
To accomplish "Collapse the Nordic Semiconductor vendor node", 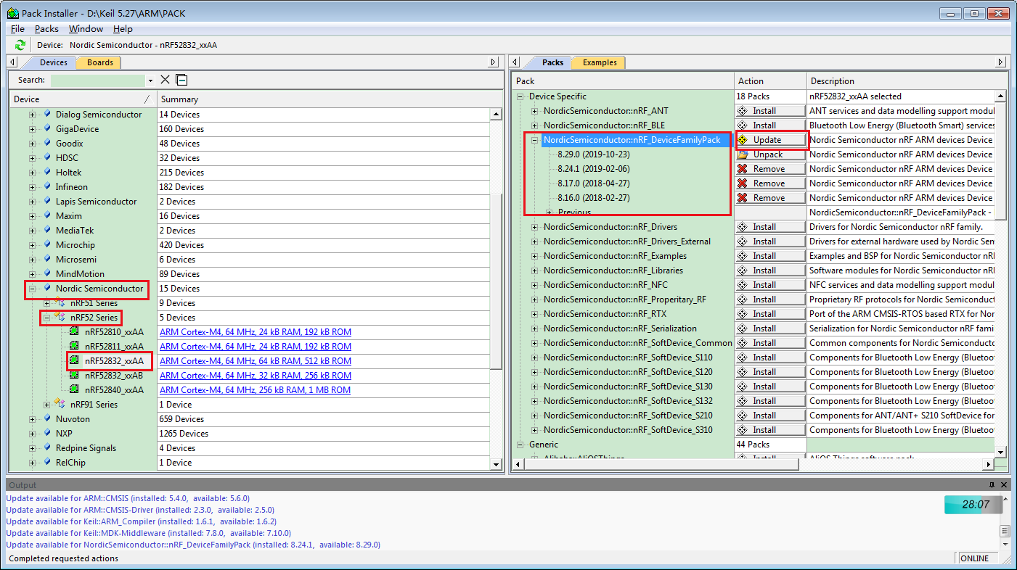I will point(32,289).
